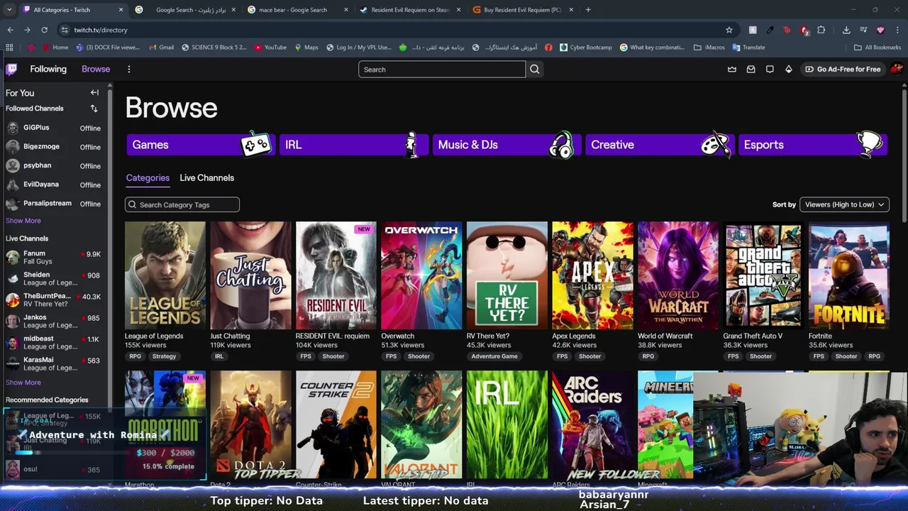This screenshot has width=908, height=511.
Task: Open the offline EvilDayana followed channel
Action: click(x=55, y=185)
